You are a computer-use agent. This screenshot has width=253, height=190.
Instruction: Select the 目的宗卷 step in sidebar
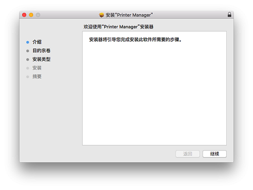[x=41, y=51]
